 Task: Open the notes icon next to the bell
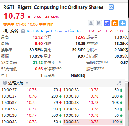[x=99, y=23]
